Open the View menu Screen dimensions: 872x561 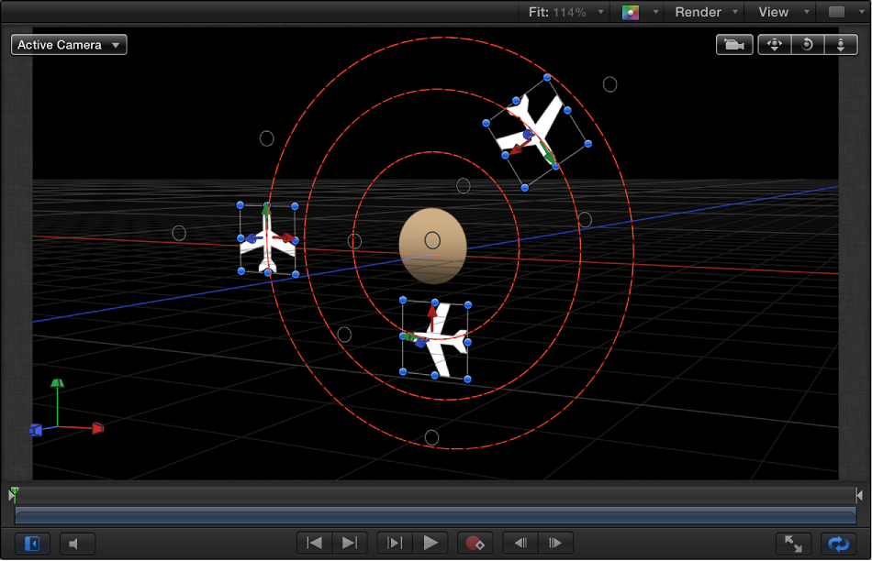point(776,12)
